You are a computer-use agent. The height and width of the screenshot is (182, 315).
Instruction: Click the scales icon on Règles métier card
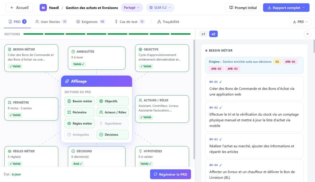pos(10,151)
